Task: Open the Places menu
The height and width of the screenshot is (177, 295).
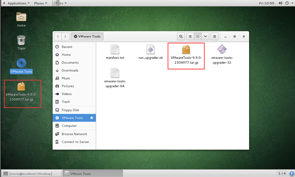Action: click(40, 3)
